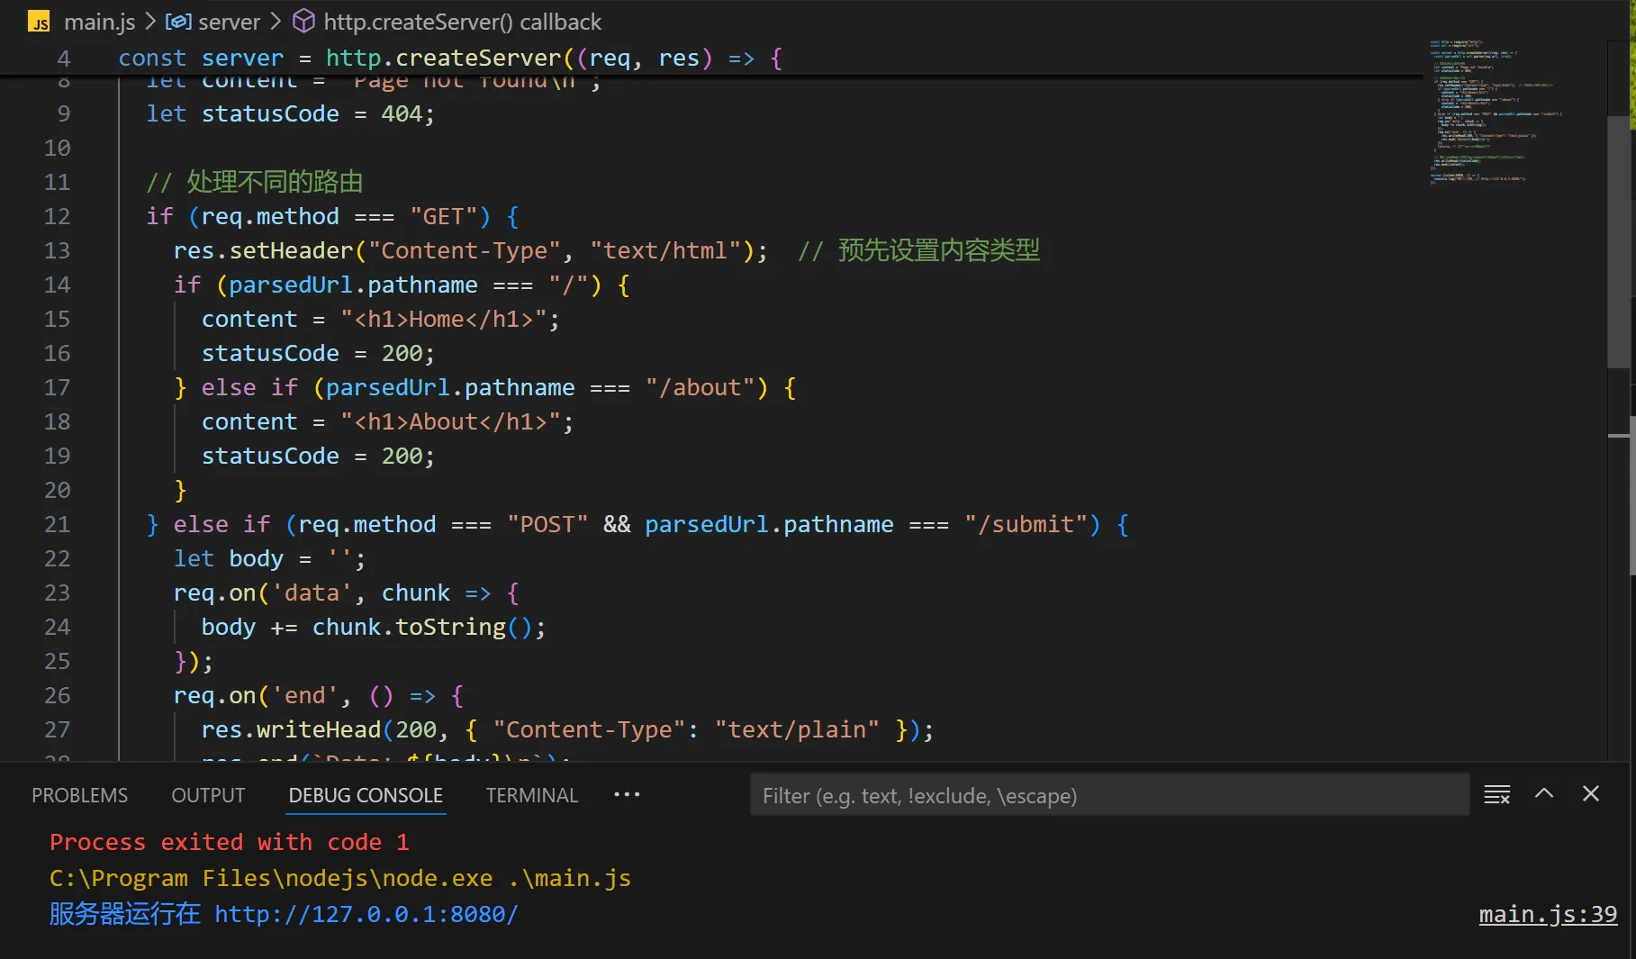Switch to the OUTPUT tab

[208, 795]
